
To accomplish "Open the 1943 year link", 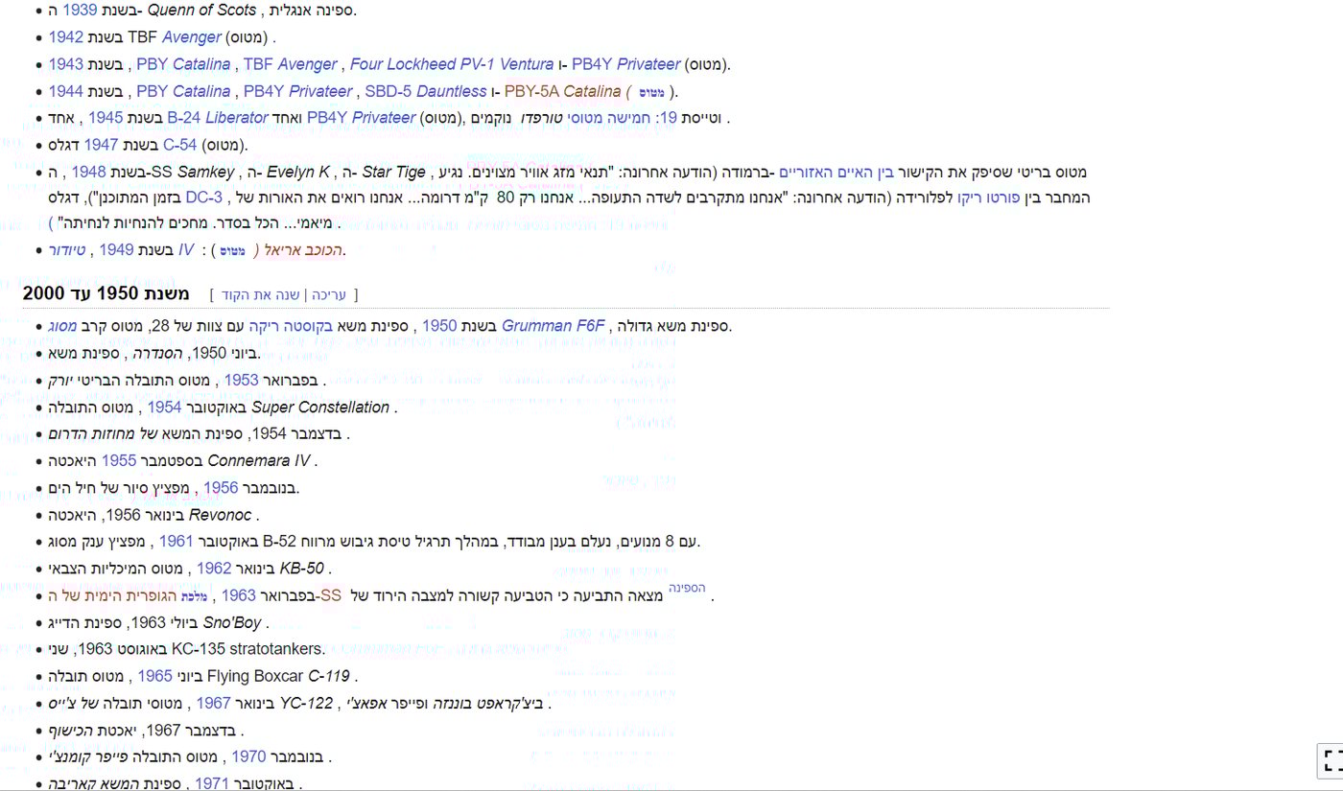I will click(65, 64).
